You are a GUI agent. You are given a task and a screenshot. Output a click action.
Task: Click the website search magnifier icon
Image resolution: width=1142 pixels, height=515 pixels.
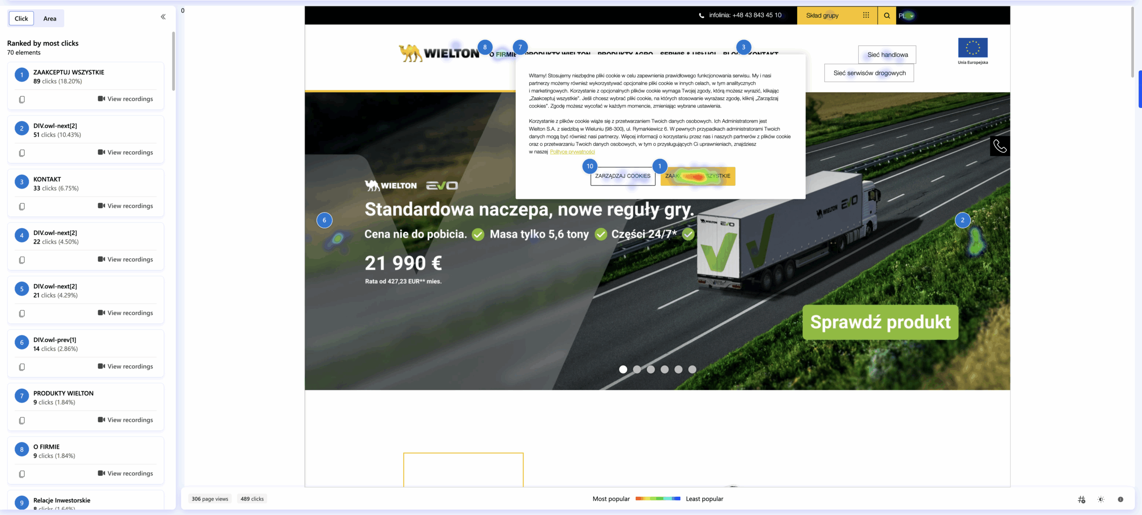887,16
